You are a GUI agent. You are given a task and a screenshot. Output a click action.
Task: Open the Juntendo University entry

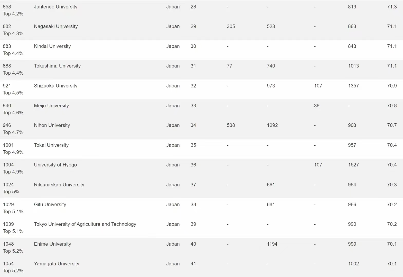(55, 7)
